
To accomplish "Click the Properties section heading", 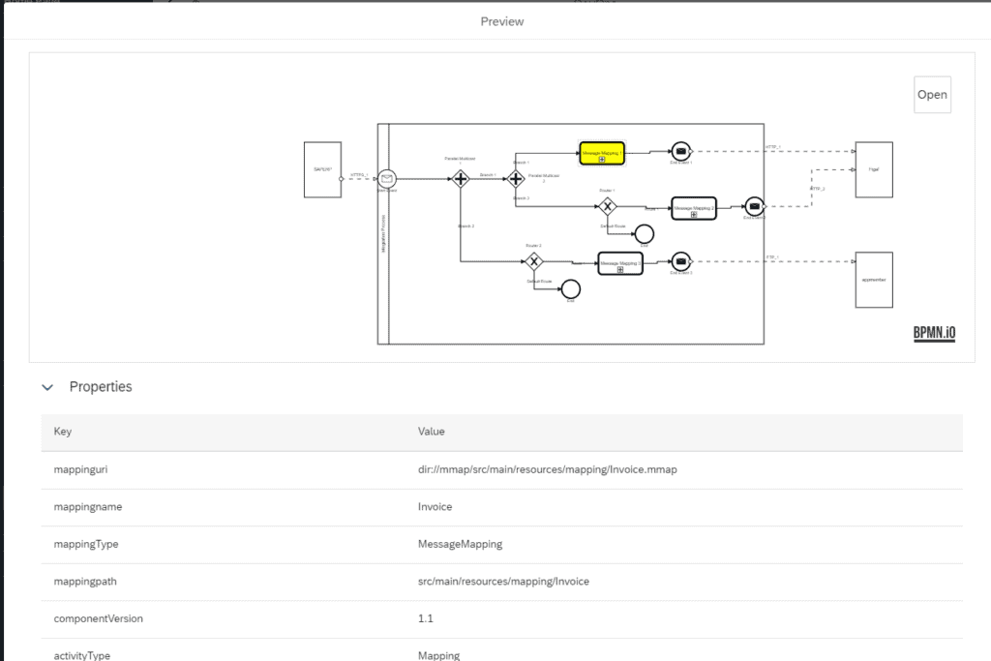I will click(101, 387).
